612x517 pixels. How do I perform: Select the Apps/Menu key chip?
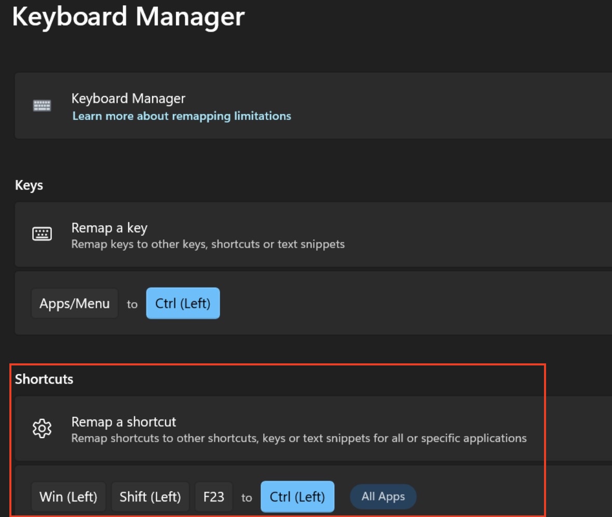click(x=75, y=304)
